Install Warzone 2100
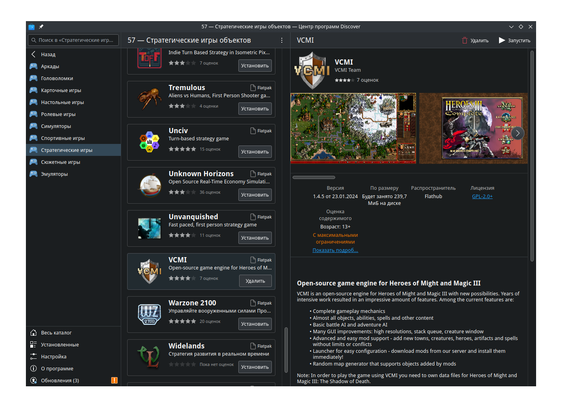The height and width of the screenshot is (417, 562). click(x=255, y=324)
